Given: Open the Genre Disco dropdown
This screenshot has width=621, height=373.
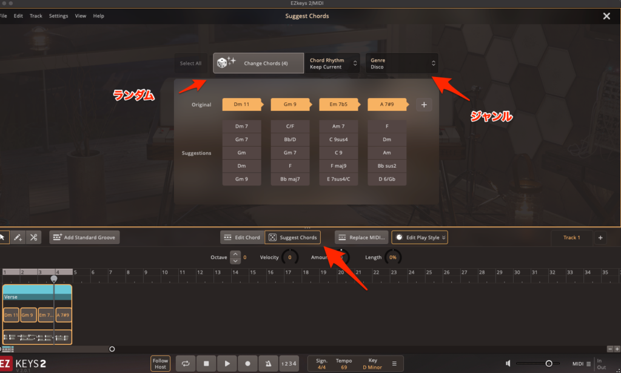Looking at the screenshot, I should click(x=401, y=63).
